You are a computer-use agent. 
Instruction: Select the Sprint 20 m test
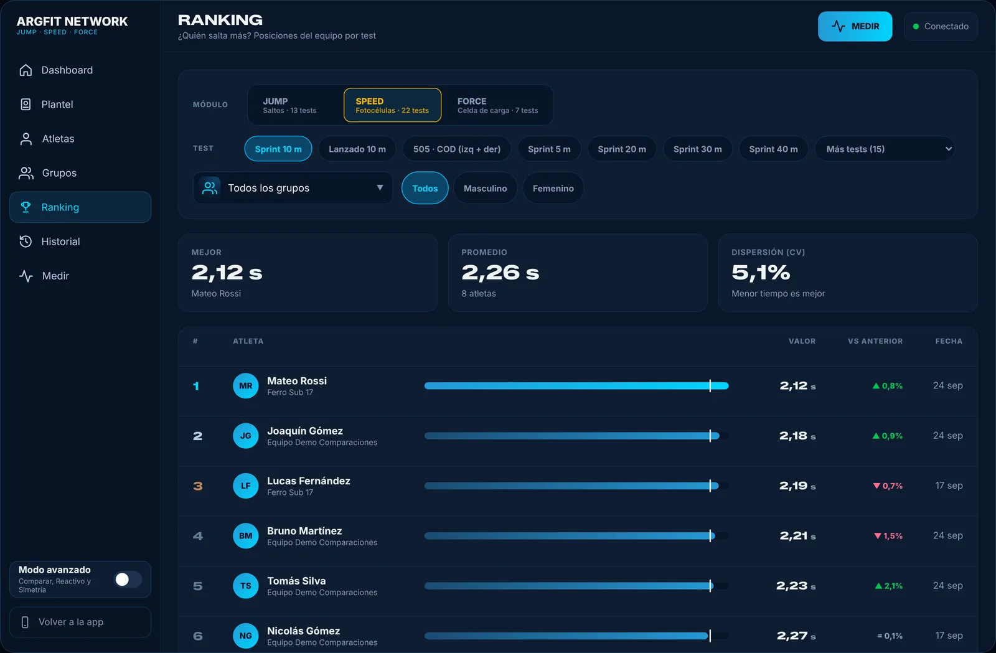[622, 149]
